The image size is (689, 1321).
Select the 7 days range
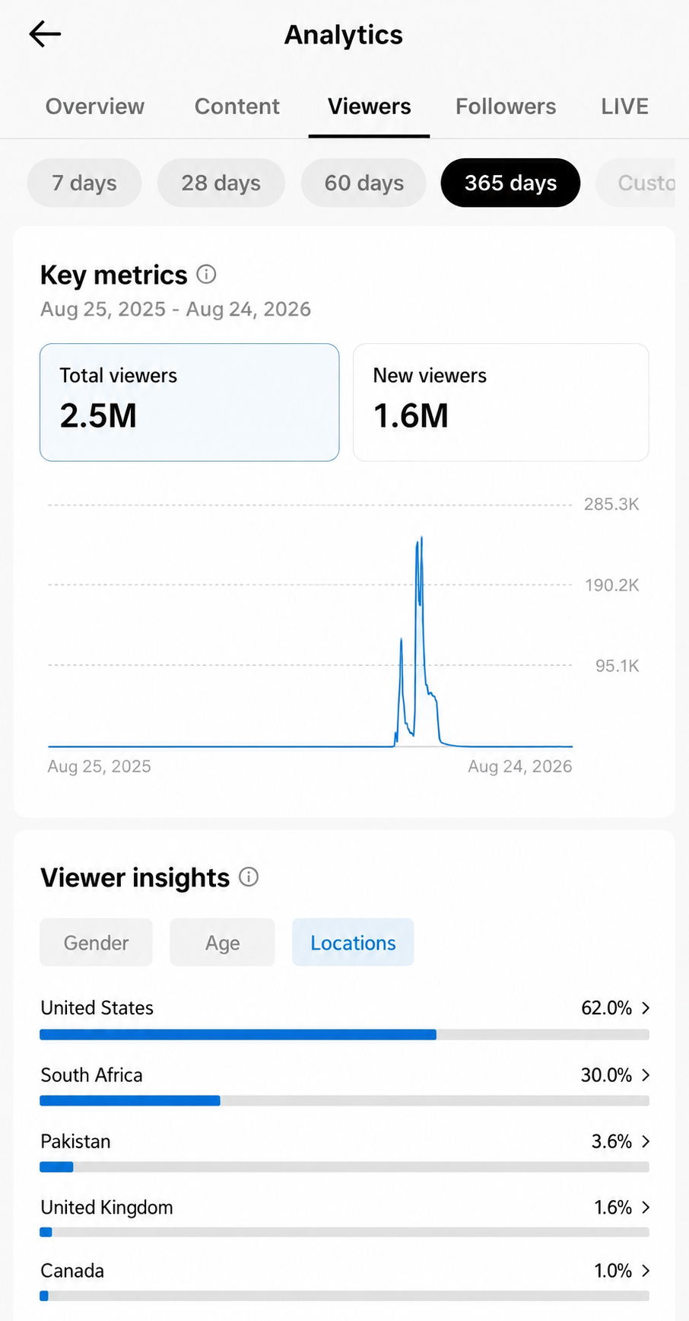(84, 183)
